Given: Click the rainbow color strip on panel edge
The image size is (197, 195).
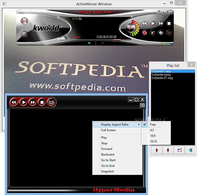Looking at the screenshot, I should [167, 44].
